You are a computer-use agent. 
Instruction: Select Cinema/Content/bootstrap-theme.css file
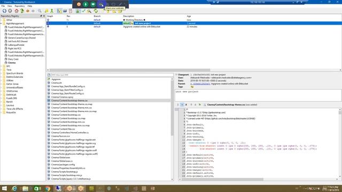pos(69,101)
